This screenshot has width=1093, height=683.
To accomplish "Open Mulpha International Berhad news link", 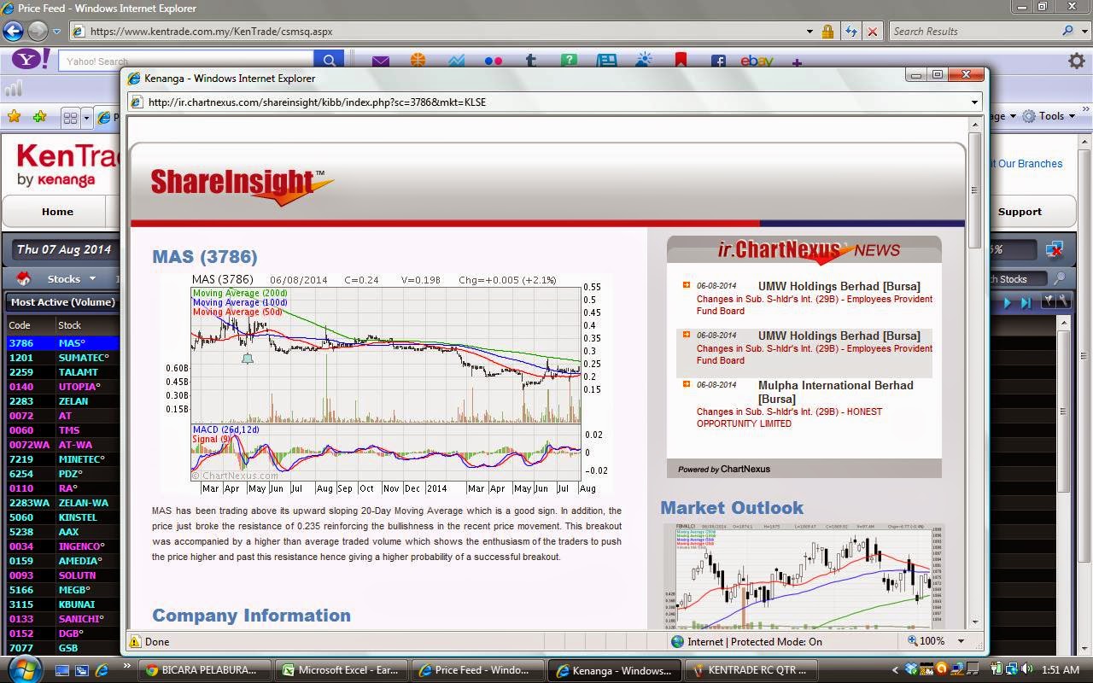I will 835,392.
